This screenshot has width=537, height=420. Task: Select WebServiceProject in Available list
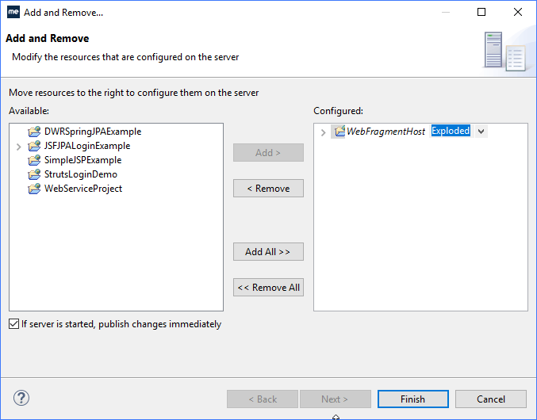click(x=82, y=189)
